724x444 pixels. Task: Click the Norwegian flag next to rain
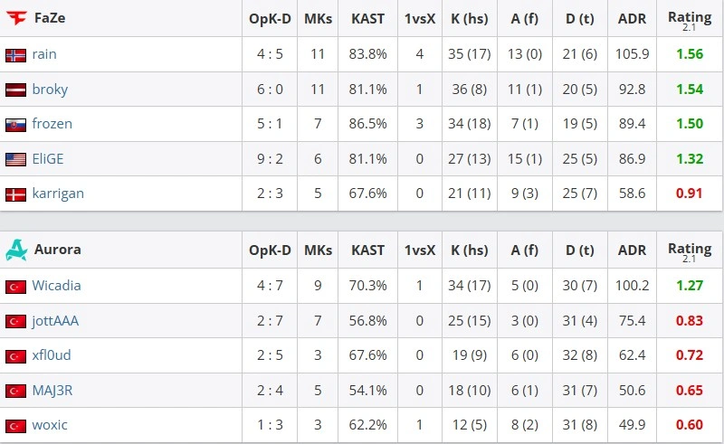point(15,55)
